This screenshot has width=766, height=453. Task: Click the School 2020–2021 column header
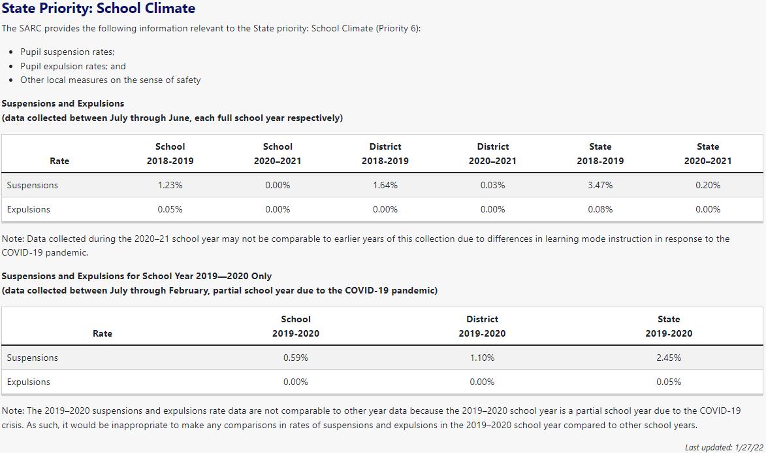point(278,154)
